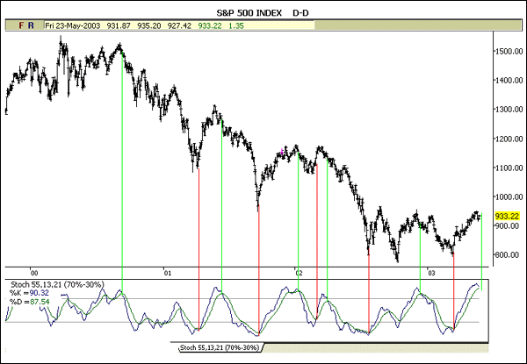Click the green close value 933.22 in the info bar
Screen dimensions: 527x364
pyautogui.click(x=210, y=25)
